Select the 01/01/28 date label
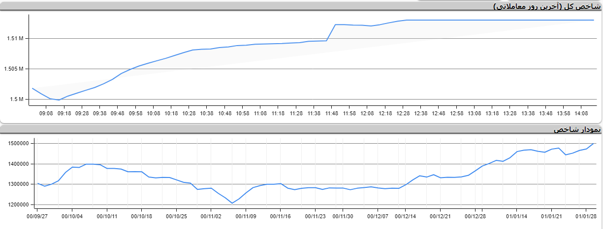The width and height of the screenshot is (603, 229). click(x=586, y=216)
